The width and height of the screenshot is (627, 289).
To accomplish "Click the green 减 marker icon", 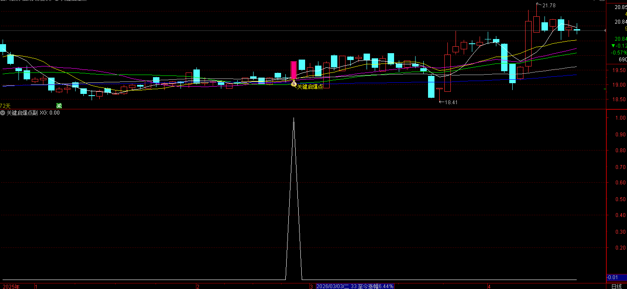I will coord(59,105).
